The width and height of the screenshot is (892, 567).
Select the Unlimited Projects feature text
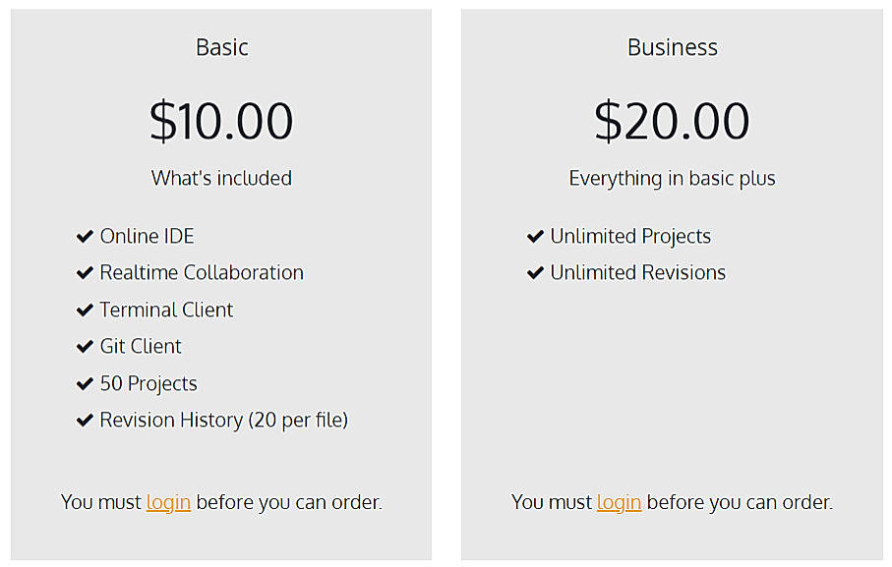630,236
